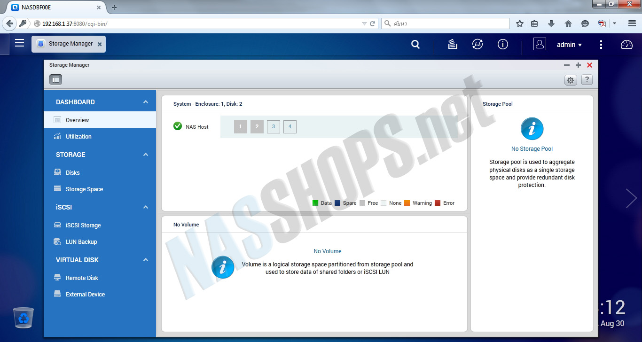
Task: Click the green Data legend swatch
Action: (x=315, y=203)
